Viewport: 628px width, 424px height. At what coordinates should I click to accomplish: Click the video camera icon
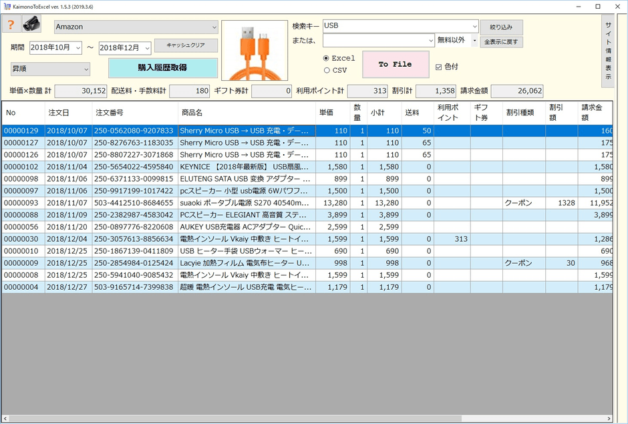click(x=31, y=24)
